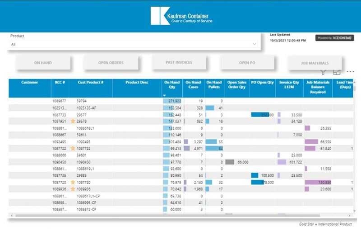Click purple bar for 130,838 job materials
This screenshot has width=361, height=229.
pos(318,182)
